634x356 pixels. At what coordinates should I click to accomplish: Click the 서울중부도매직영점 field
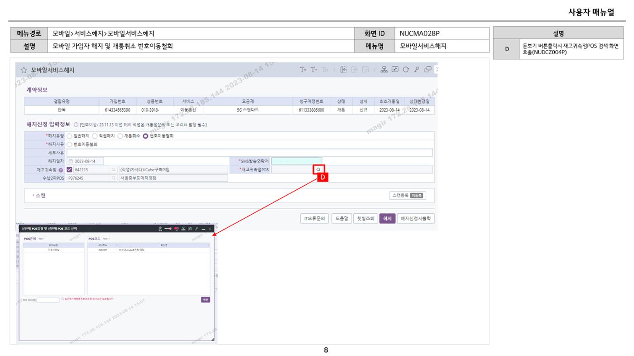click(173, 178)
